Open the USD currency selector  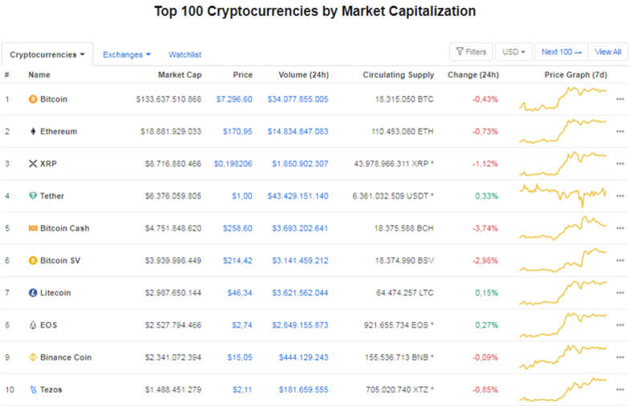(513, 52)
